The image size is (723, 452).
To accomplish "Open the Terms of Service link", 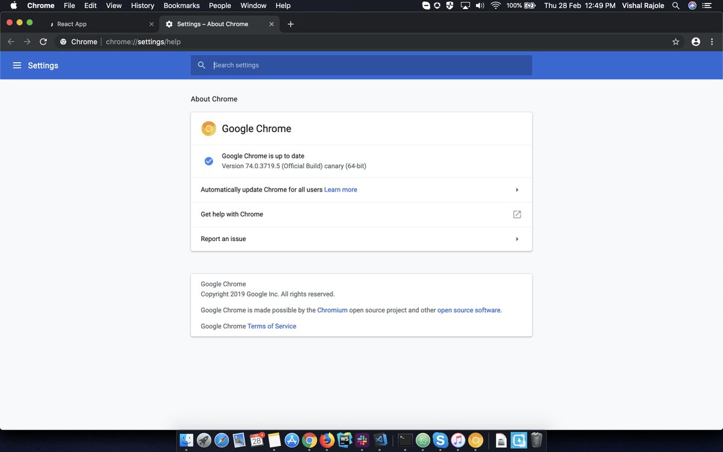I will [x=272, y=326].
